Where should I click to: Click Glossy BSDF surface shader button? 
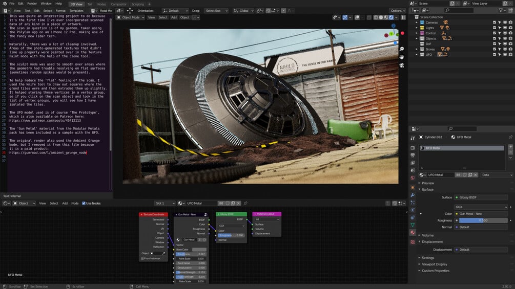tap(481, 197)
